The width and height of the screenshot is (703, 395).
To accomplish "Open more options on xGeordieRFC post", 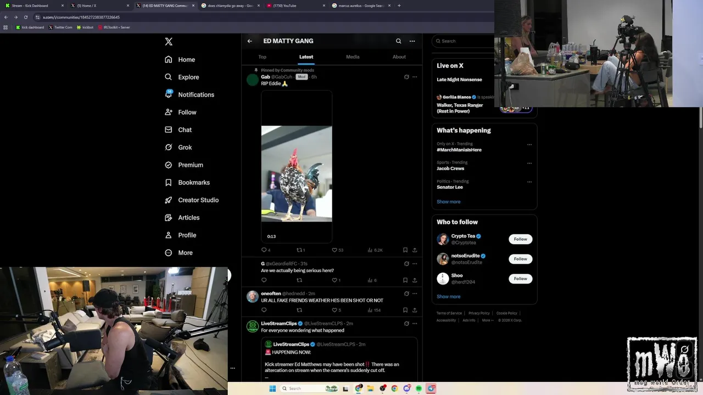I will point(415,264).
